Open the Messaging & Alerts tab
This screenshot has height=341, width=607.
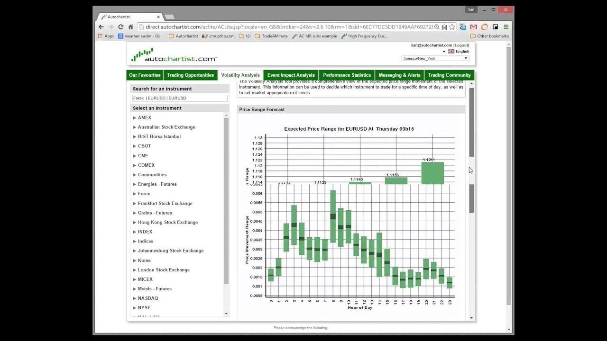399,75
